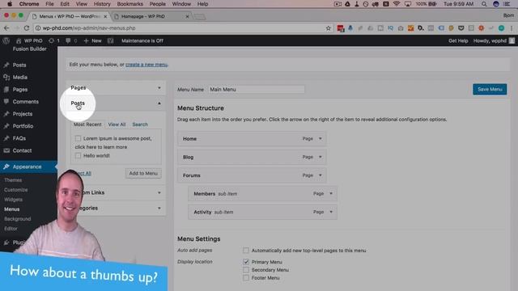Check the Secondary Menu location
The width and height of the screenshot is (518, 291).
[246, 270]
